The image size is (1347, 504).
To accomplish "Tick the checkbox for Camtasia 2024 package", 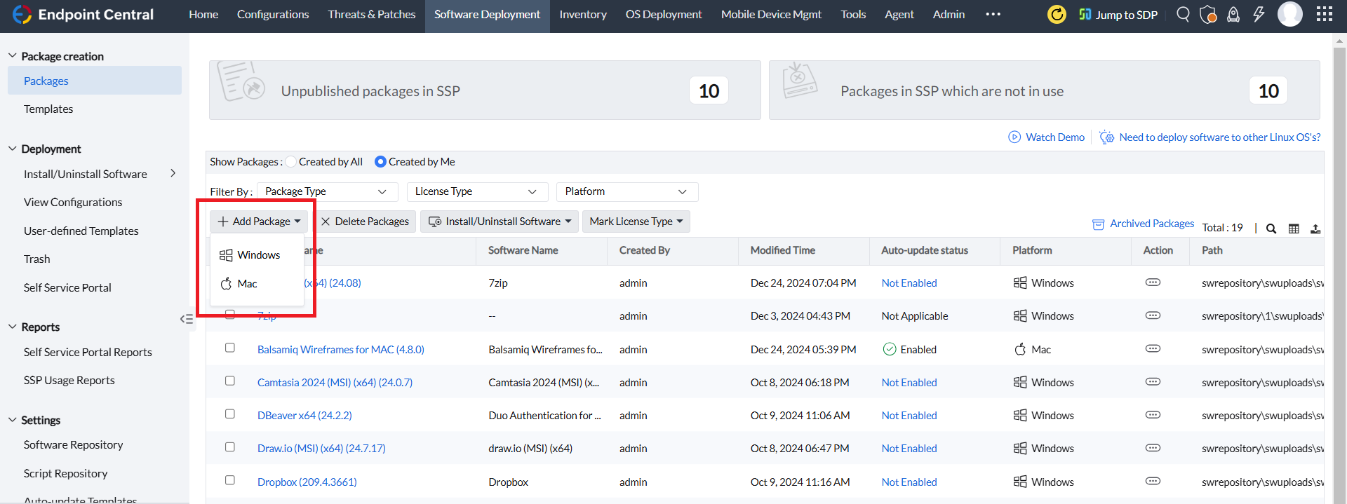I will tap(229, 381).
